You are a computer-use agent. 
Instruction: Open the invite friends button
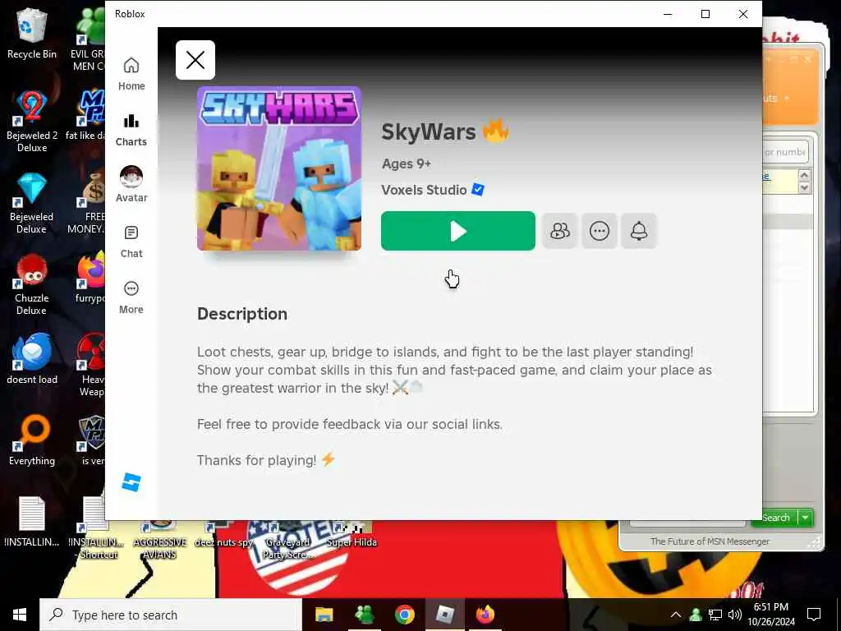tap(559, 231)
